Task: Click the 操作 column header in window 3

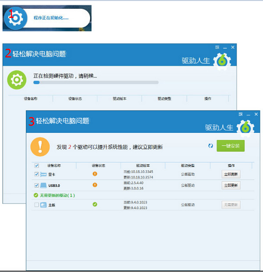Action: 231,165
